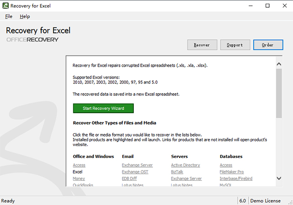
Task: Click the Demo License status cell
Action: [266, 201]
